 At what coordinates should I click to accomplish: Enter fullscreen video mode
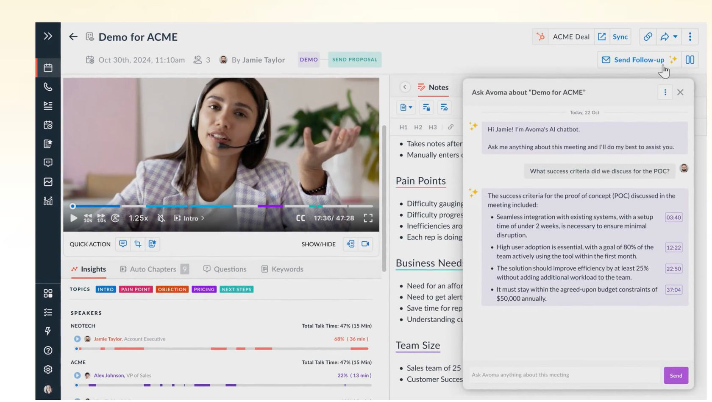click(x=368, y=218)
